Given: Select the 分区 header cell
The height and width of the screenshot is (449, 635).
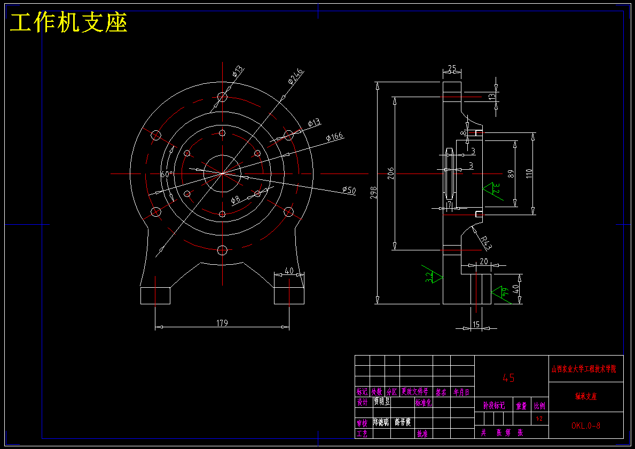Looking at the screenshot, I should [392, 392].
